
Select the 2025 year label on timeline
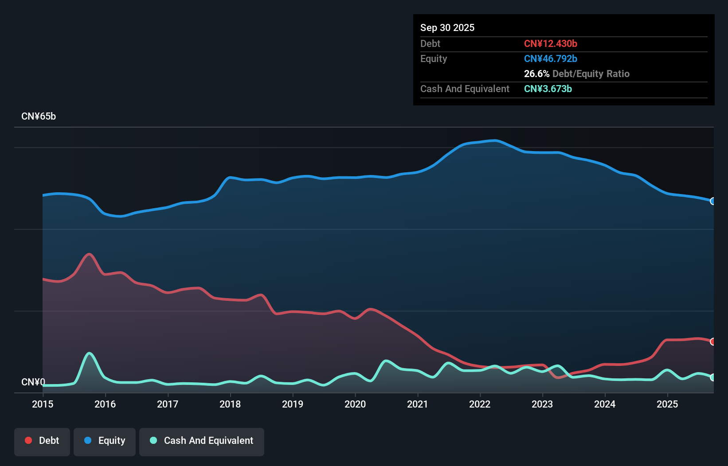[668, 404]
